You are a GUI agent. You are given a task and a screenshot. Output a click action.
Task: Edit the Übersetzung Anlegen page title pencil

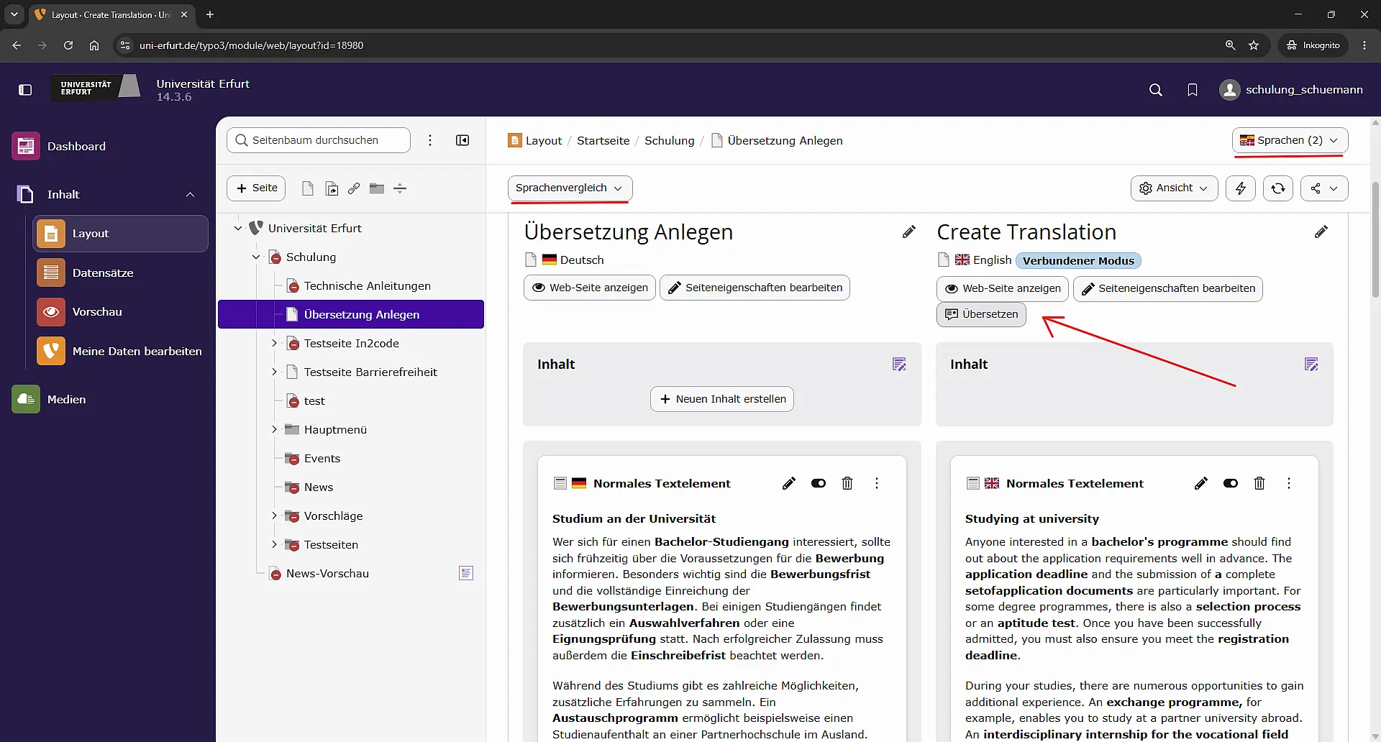(x=909, y=232)
